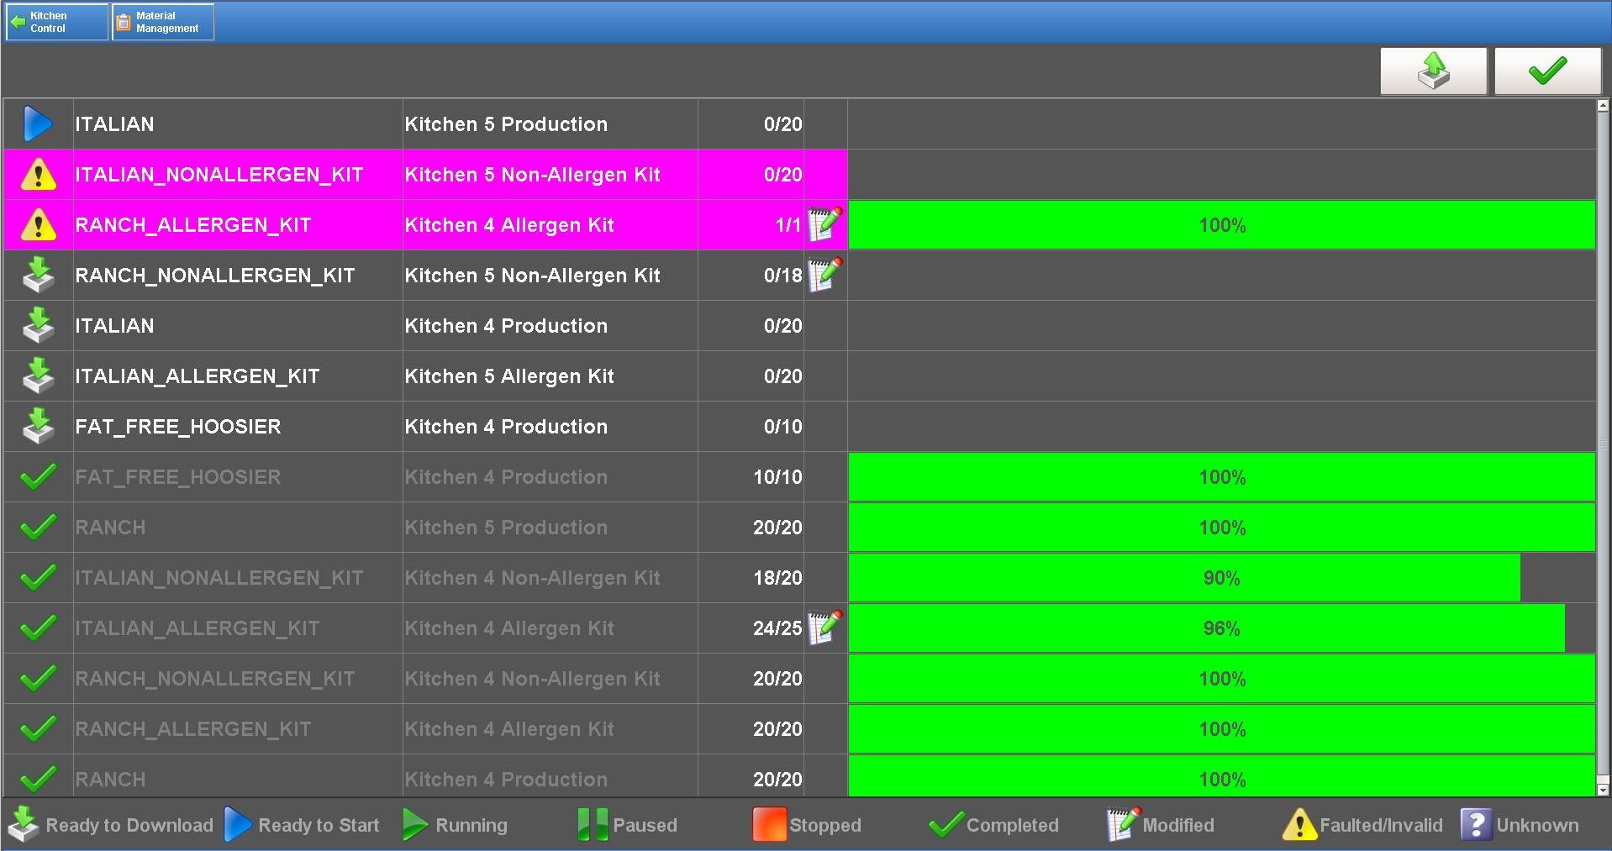Click the 24/25 quantity cell
The height and width of the screenshot is (851, 1612).
(x=751, y=628)
